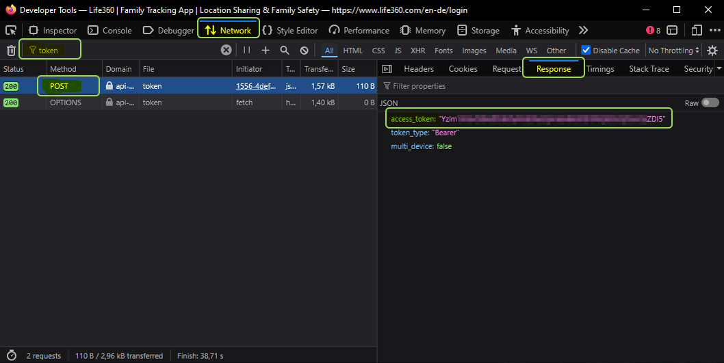
Task: Open the 1556-4def initiator link
Action: click(x=256, y=85)
